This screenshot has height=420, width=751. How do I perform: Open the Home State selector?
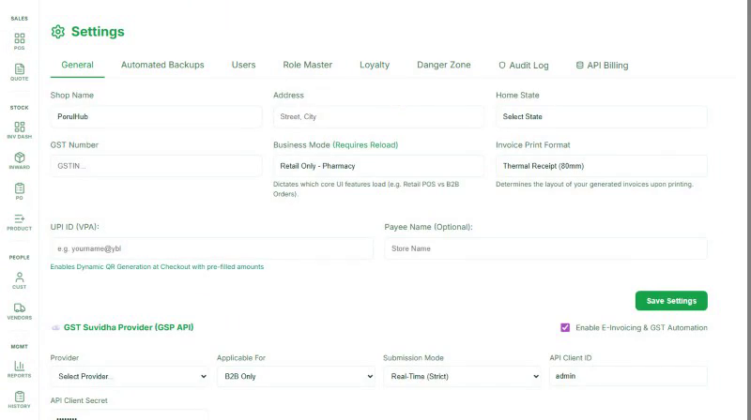pyautogui.click(x=601, y=117)
